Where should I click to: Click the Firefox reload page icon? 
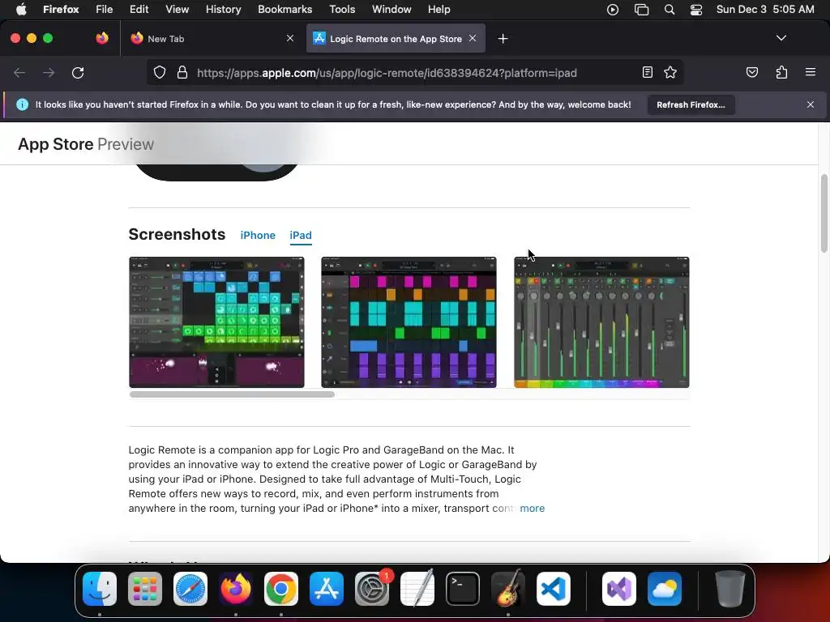click(x=78, y=72)
